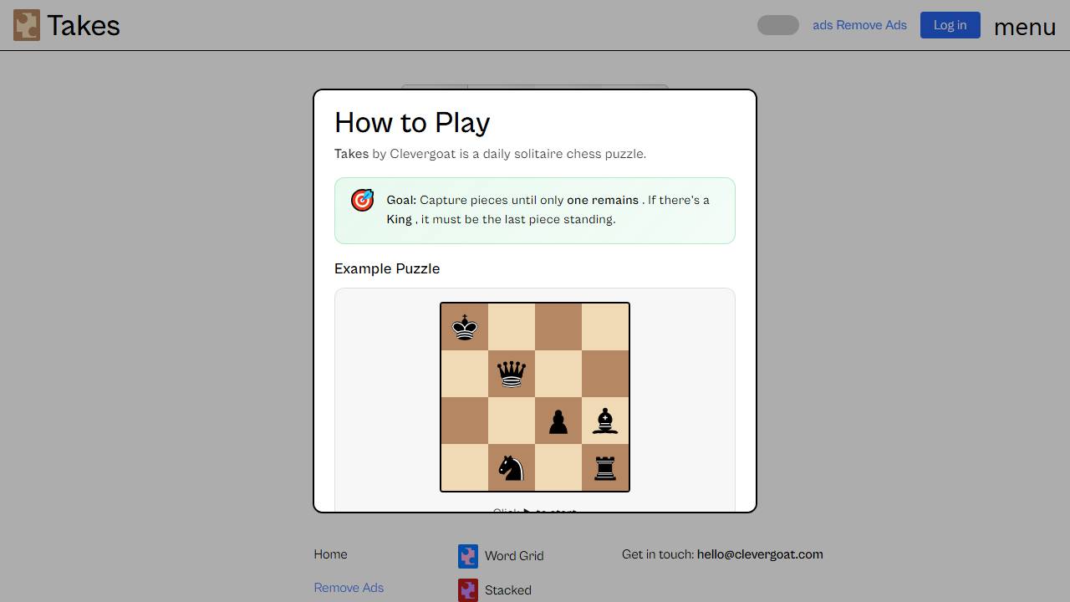Click the Takes puzzle-piece logo icon
This screenshot has height=602, width=1070.
(27, 25)
